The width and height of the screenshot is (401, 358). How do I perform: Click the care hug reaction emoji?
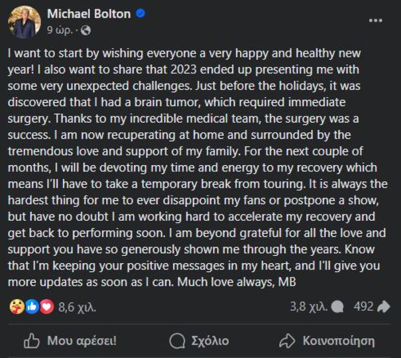click(17, 307)
